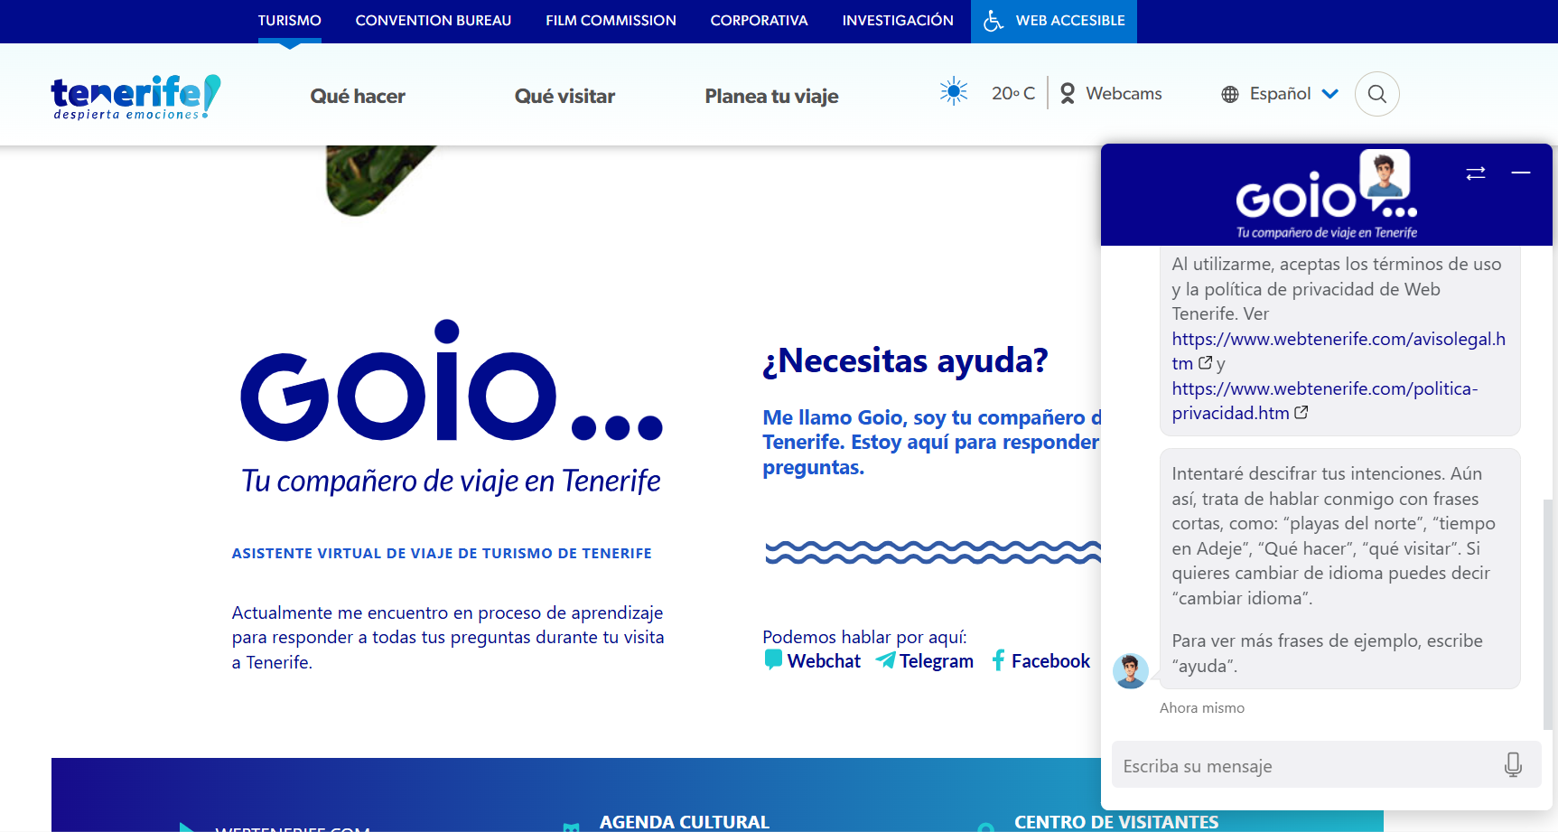Switch to Convention Bureau tab

click(x=433, y=21)
